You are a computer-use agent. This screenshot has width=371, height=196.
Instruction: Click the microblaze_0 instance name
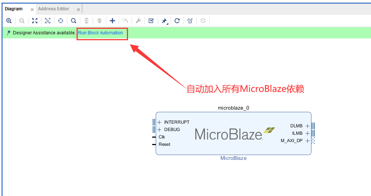coord(233,108)
